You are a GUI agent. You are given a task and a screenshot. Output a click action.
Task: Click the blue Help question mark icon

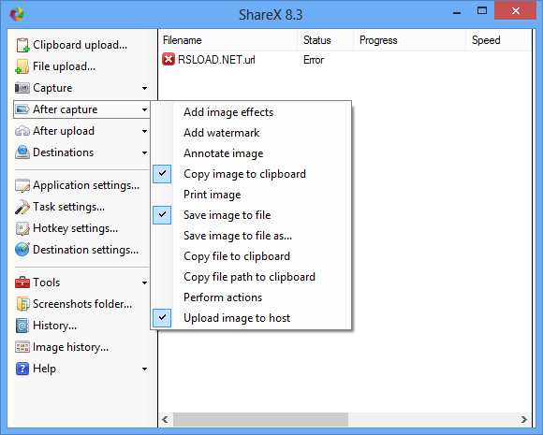(22, 369)
